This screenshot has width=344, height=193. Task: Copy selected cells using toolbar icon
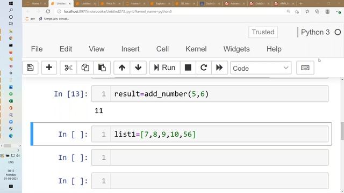(85, 68)
